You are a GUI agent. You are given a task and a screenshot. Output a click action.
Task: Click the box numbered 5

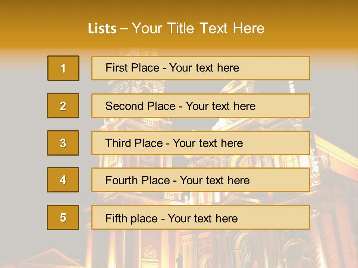point(63,217)
